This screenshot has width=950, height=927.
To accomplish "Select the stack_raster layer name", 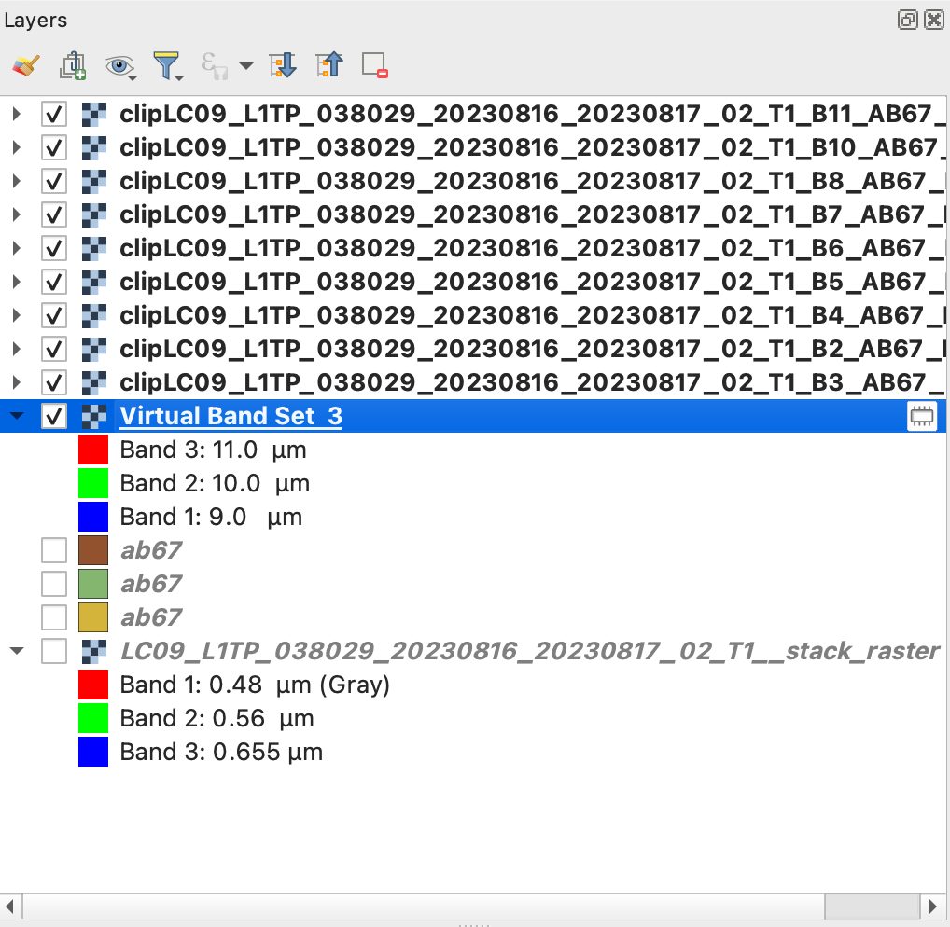I will point(530,652).
